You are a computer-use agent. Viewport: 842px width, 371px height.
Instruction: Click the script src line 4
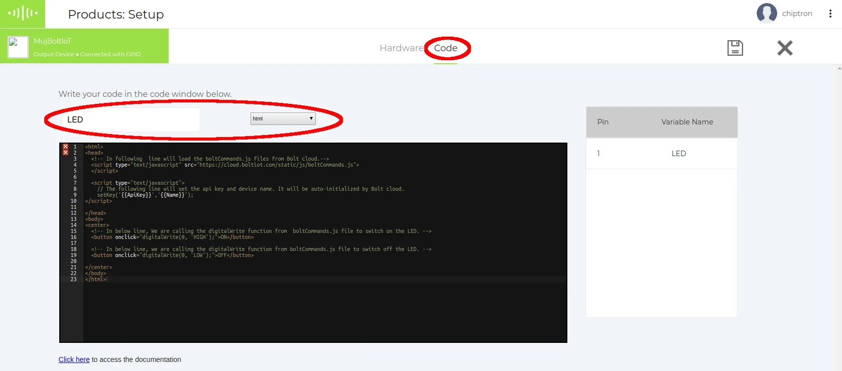[225, 165]
